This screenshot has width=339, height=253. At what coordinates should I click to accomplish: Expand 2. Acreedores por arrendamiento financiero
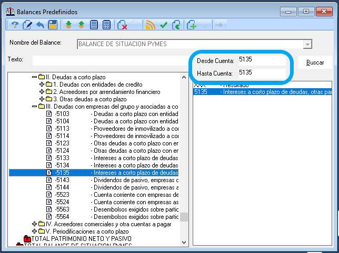42,91
